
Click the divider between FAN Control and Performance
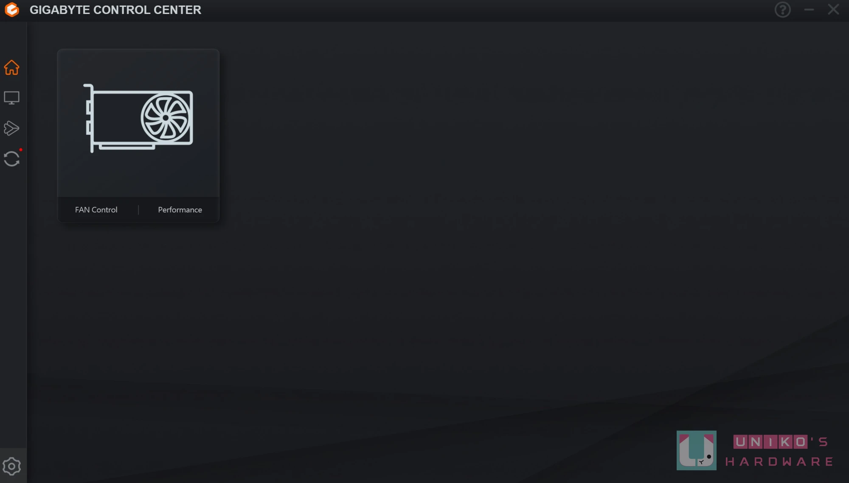[138, 209]
